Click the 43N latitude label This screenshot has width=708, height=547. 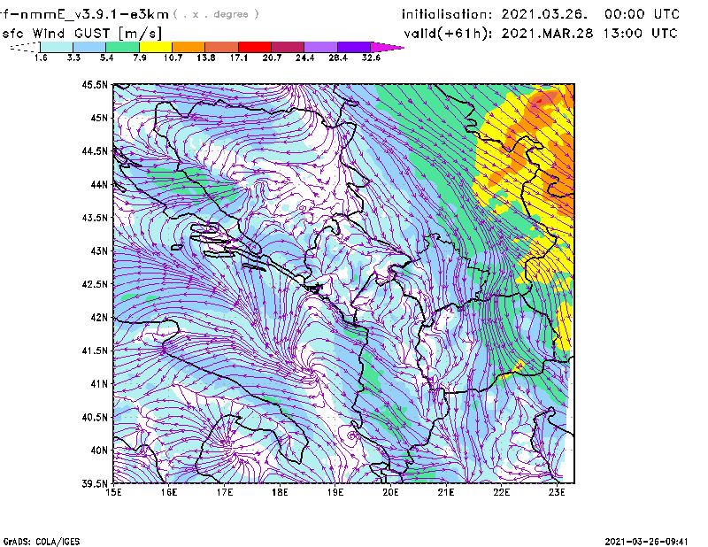click(x=99, y=250)
